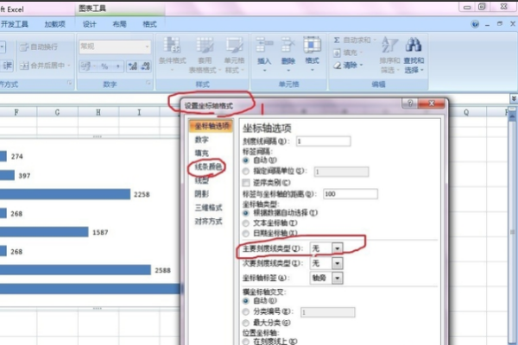Viewport: 518px width, 345px height.
Task: Select 对齐方式 in dialog sidebar
Action: (208, 221)
